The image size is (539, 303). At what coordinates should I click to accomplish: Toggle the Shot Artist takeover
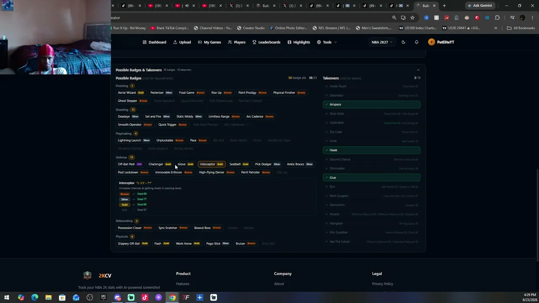click(371, 114)
